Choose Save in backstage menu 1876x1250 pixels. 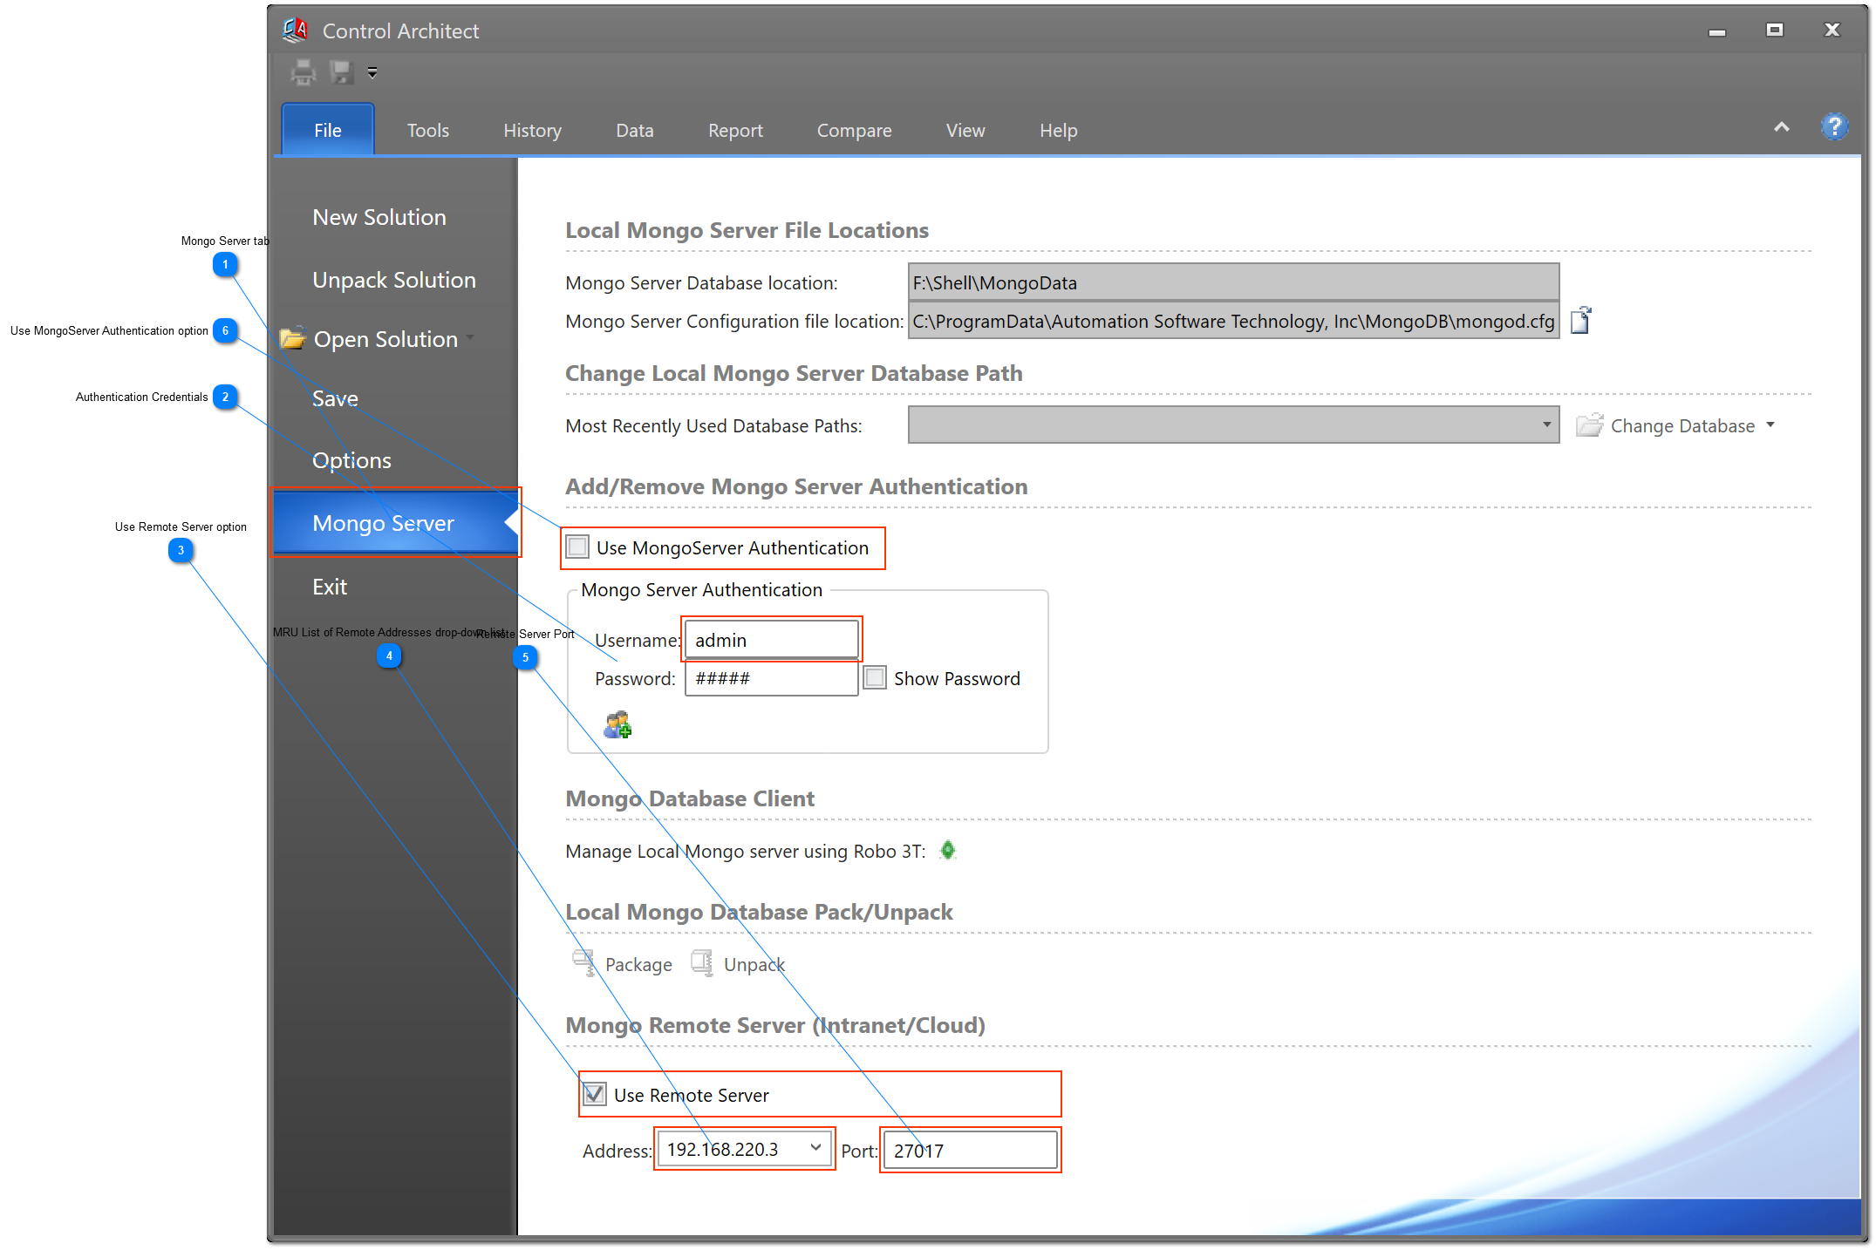335,398
